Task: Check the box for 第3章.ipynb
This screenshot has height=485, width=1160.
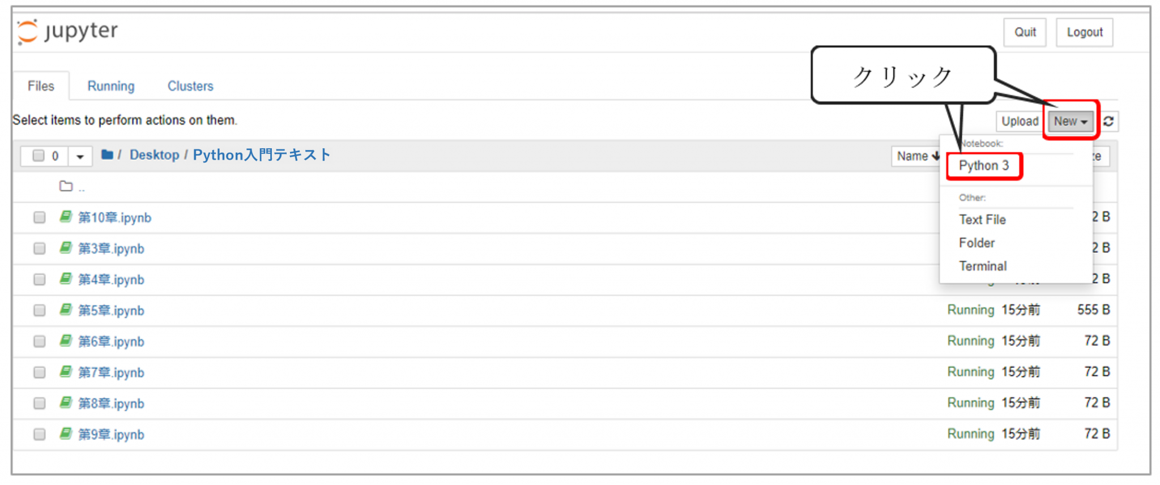Action: pos(39,248)
